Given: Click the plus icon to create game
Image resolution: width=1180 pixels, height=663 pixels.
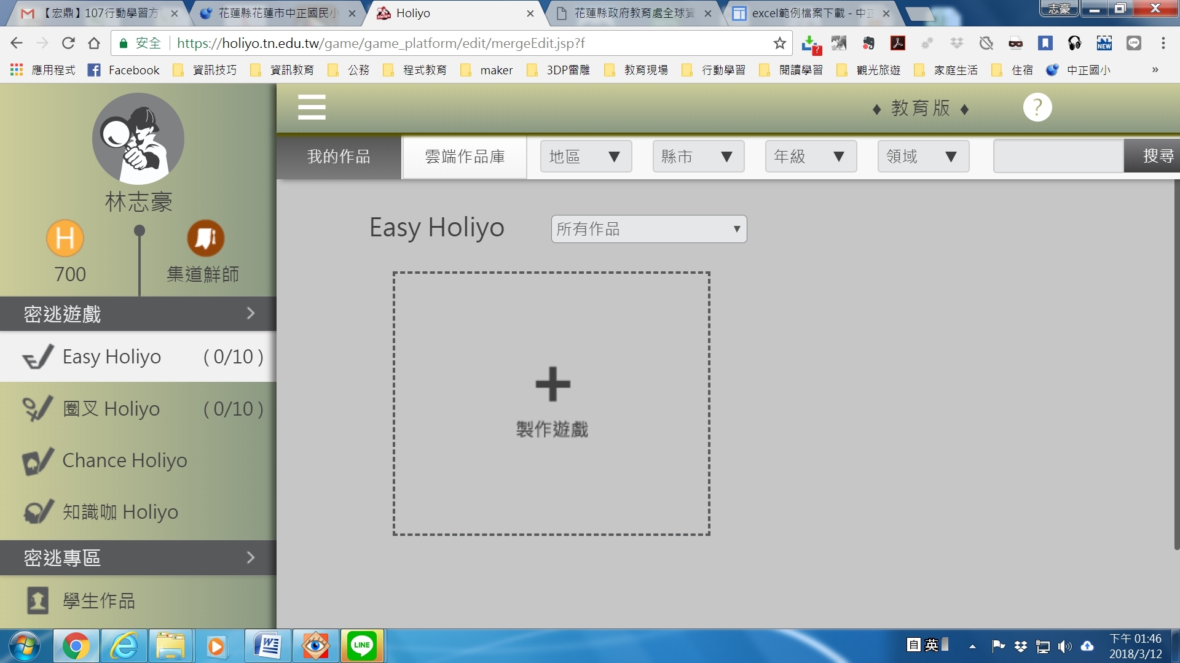Looking at the screenshot, I should pos(553,384).
